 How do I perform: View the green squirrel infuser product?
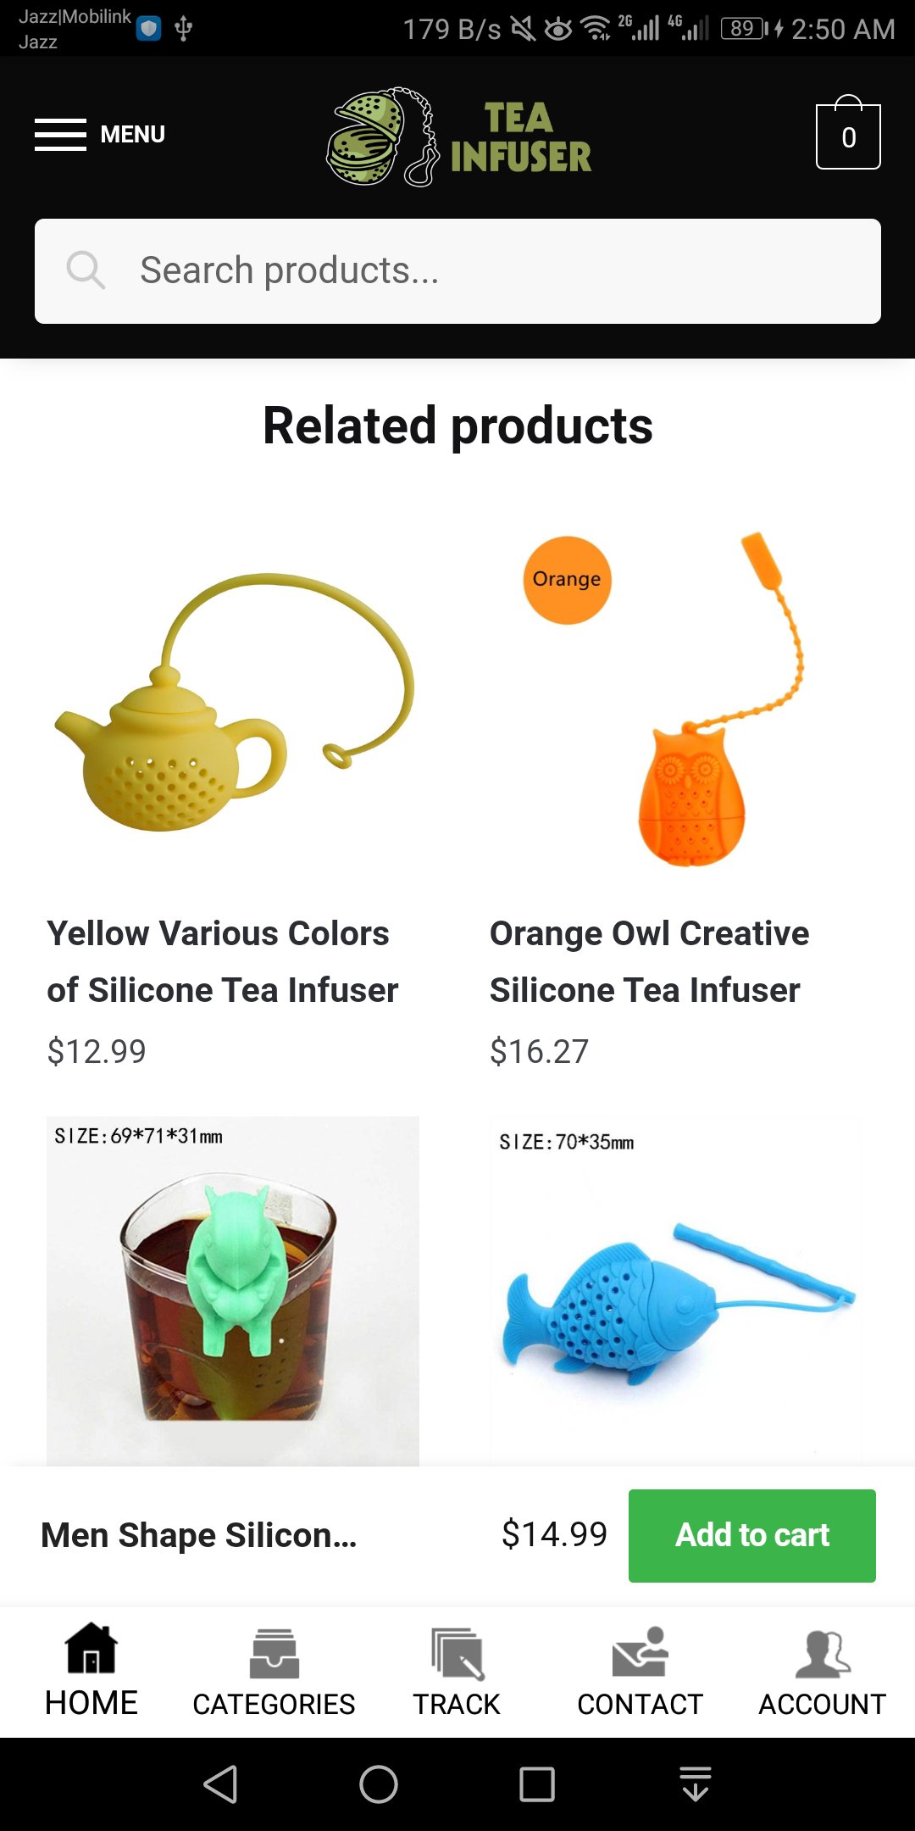point(233,1291)
